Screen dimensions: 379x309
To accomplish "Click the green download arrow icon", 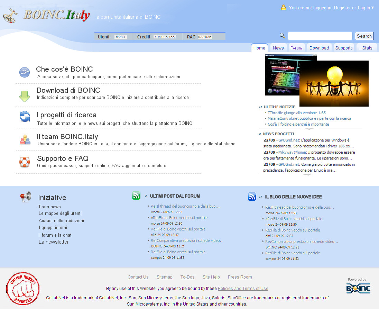I will [25, 96].
